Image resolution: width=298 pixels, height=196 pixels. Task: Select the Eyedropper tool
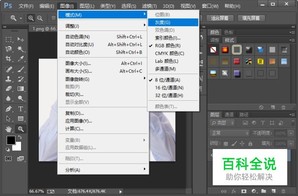[x=21, y=59]
